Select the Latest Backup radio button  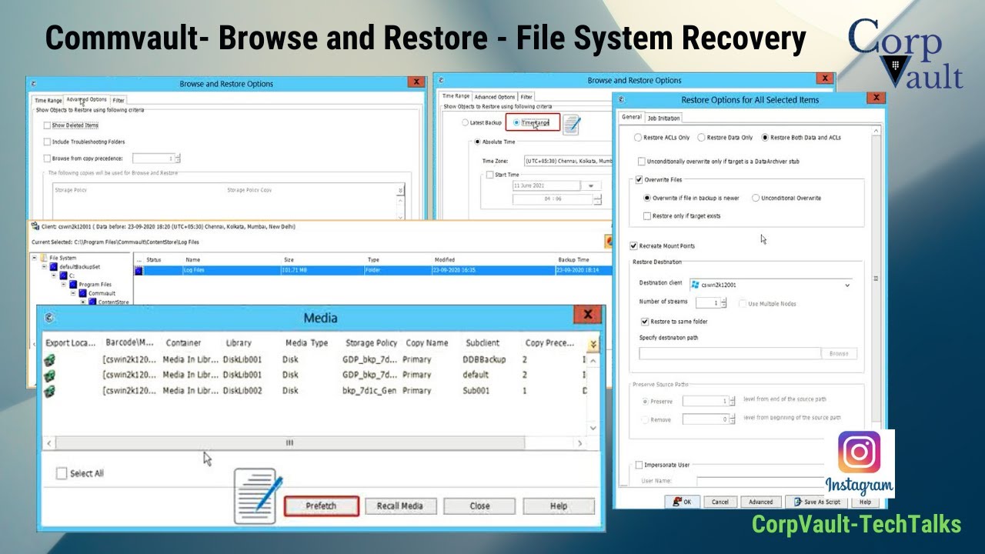465,122
